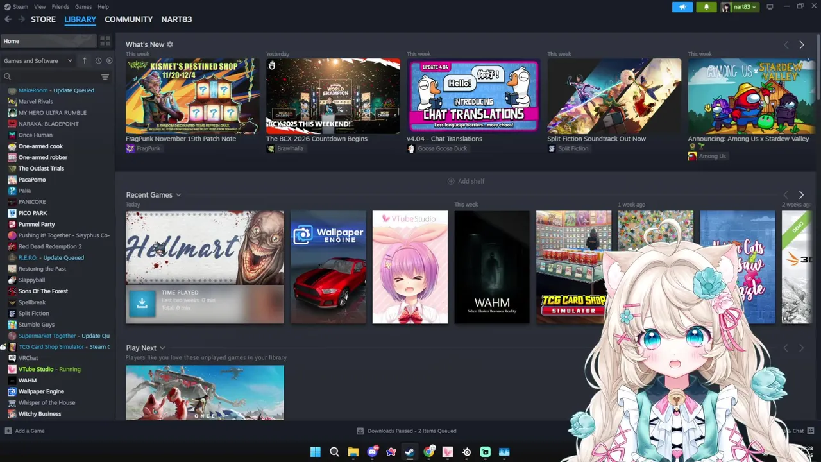The image size is (821, 462).
Task: Open notifications bell
Action: click(707, 7)
